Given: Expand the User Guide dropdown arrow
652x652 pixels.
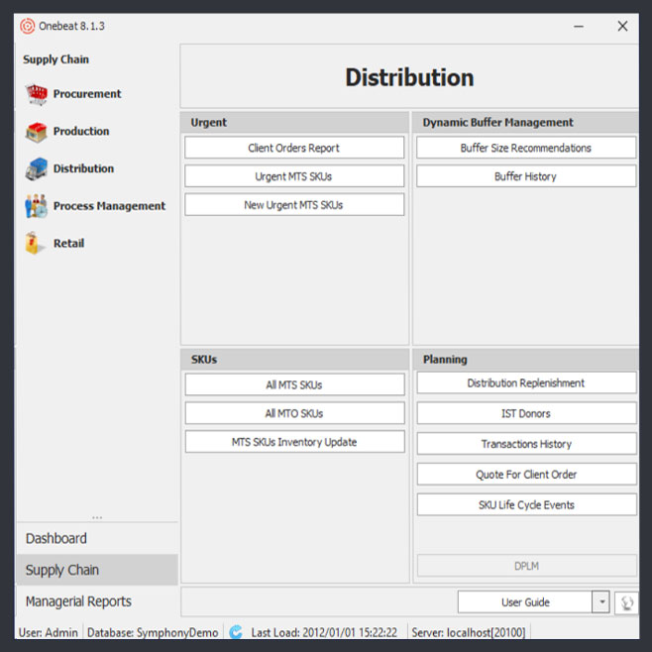Looking at the screenshot, I should 600,602.
